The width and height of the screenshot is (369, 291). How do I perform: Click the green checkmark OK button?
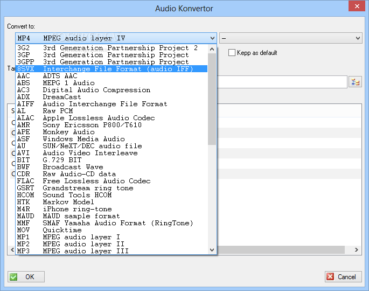(26, 276)
